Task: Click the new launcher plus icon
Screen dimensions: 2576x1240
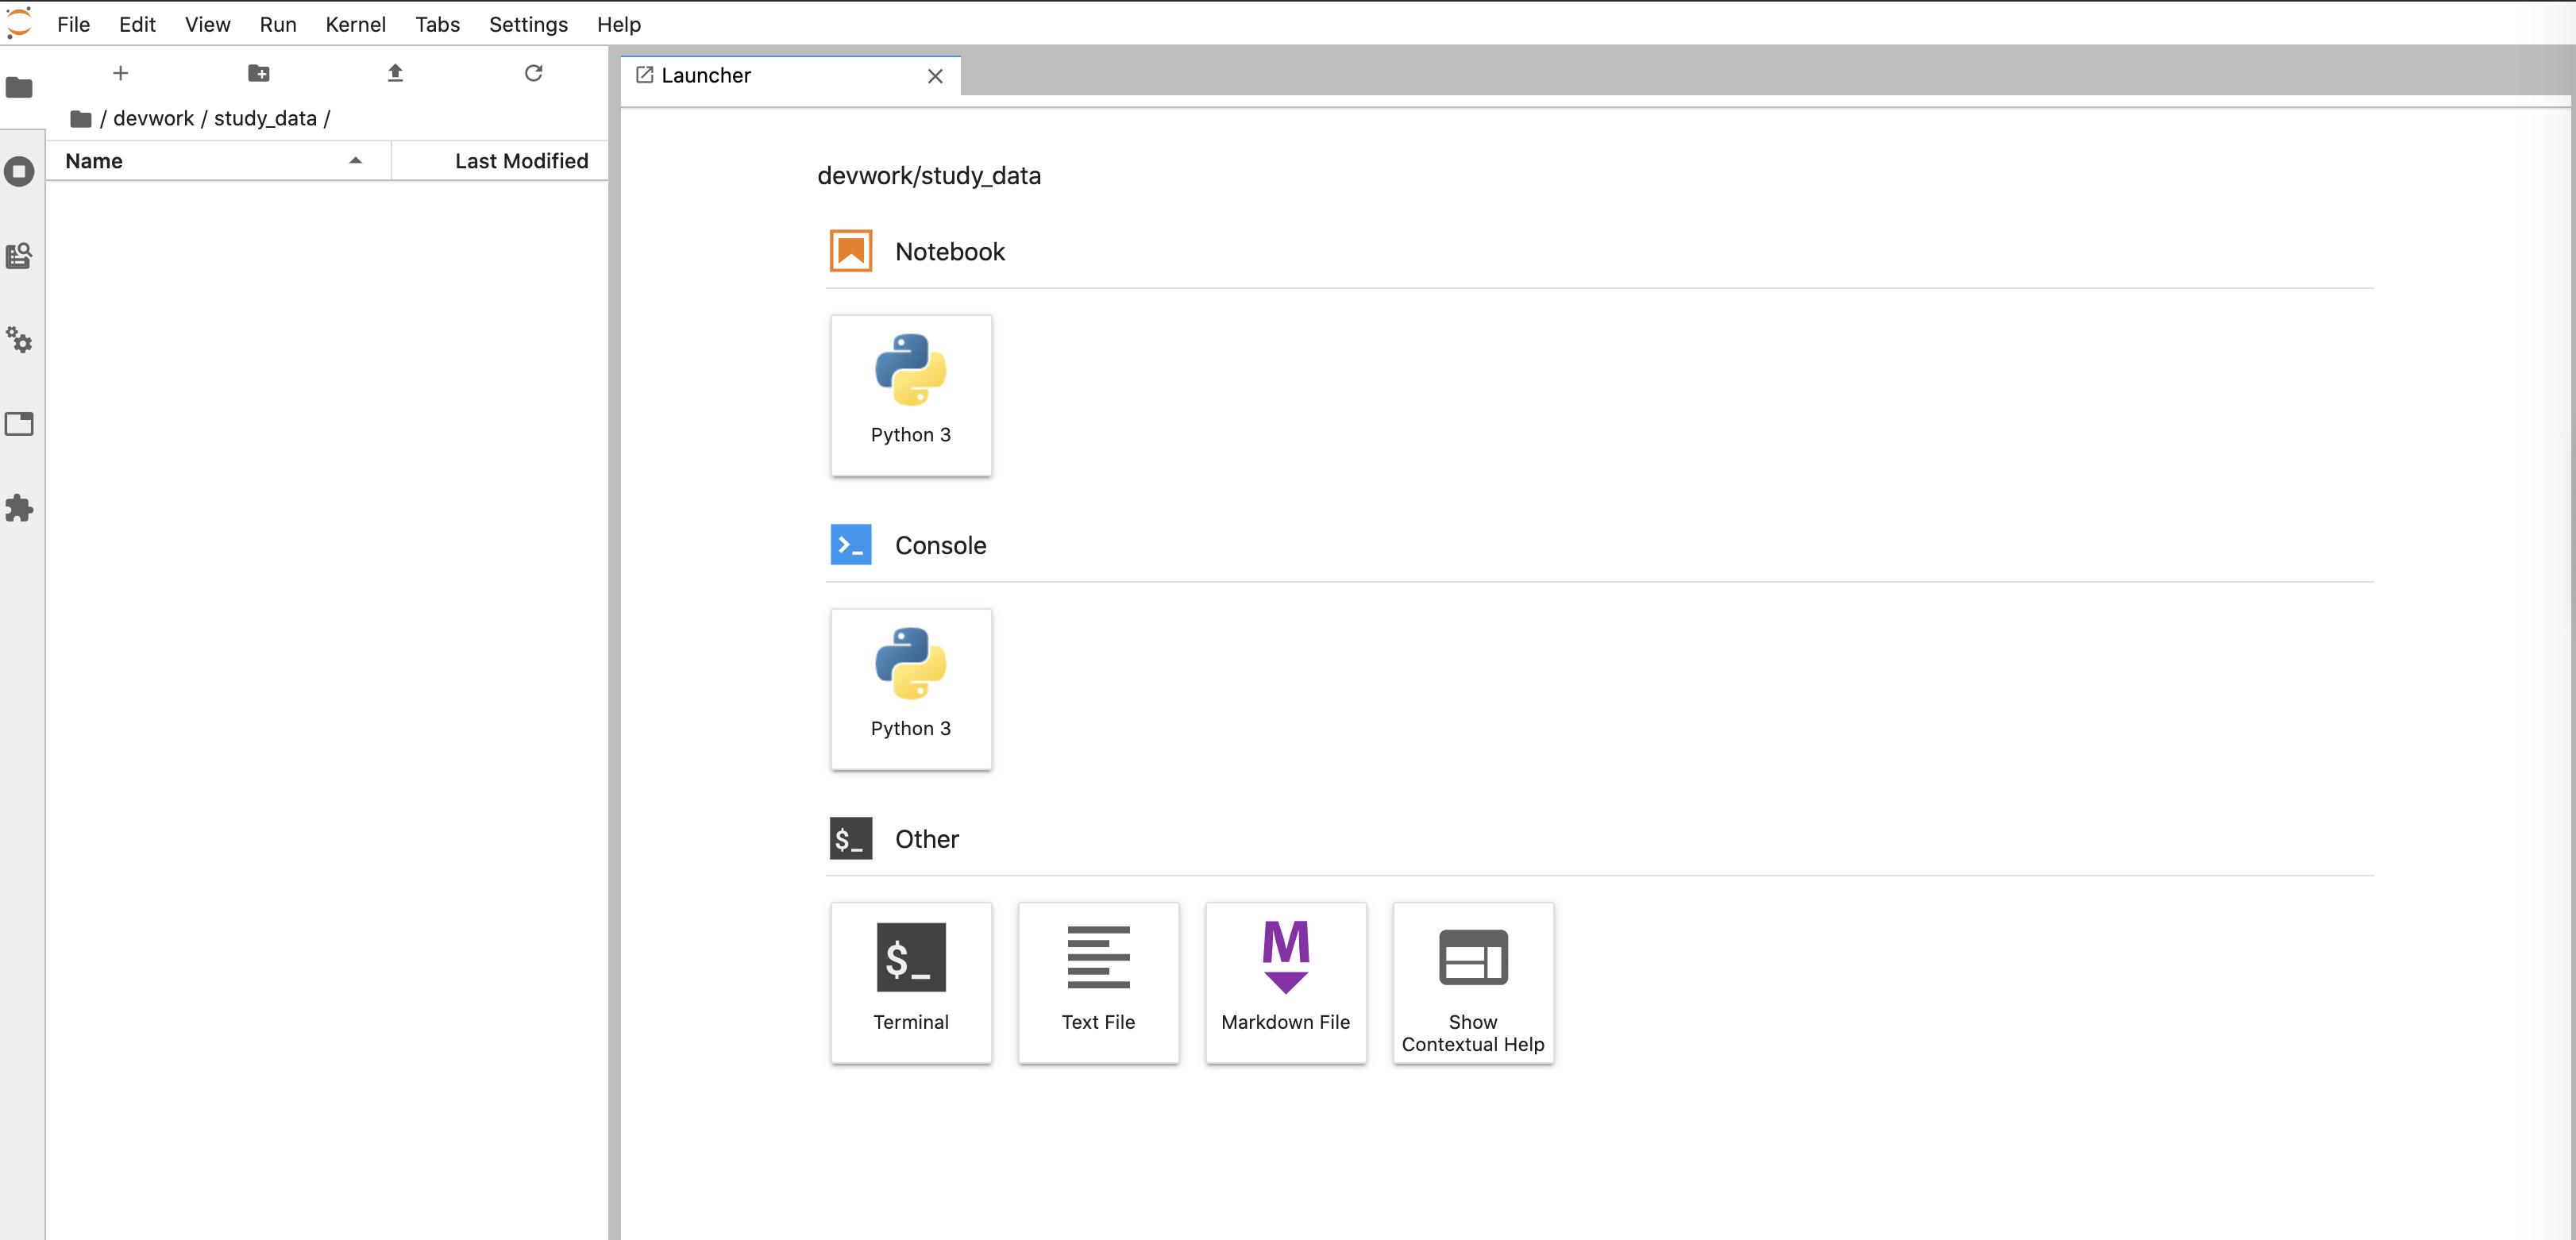Action: pyautogui.click(x=120, y=73)
